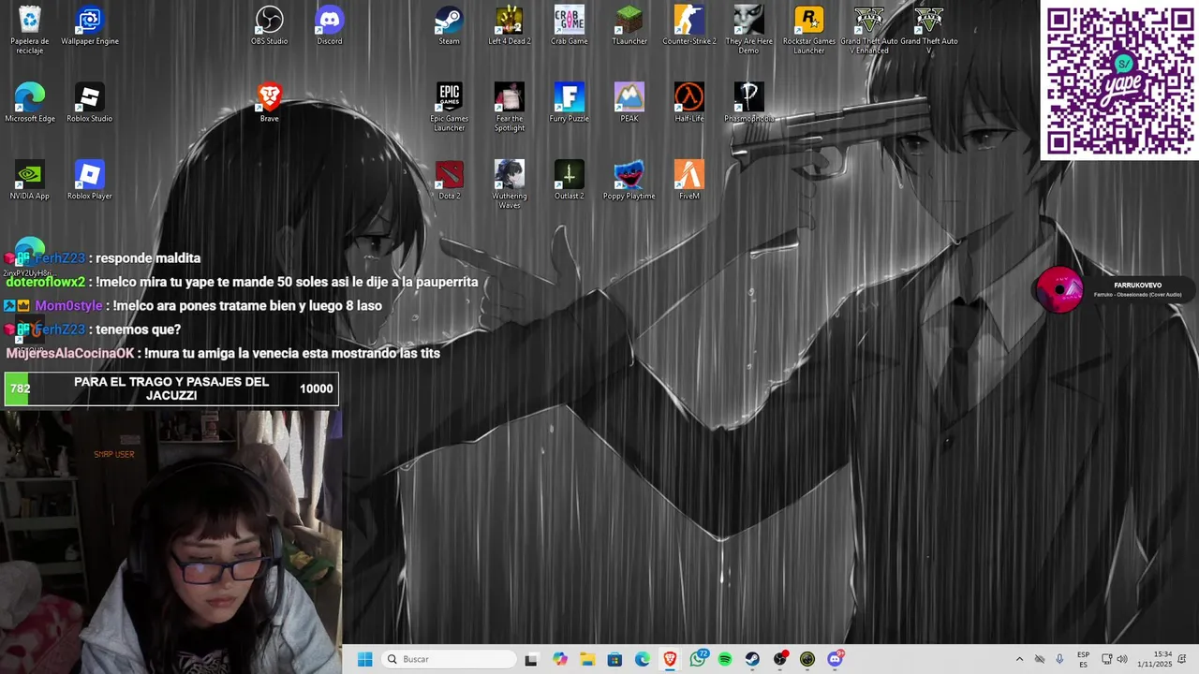Open the Windows Start menu button
This screenshot has height=674, width=1199.
click(x=365, y=659)
